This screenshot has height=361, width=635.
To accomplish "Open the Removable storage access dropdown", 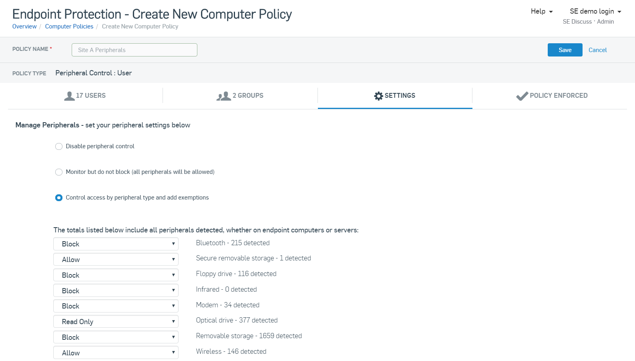I will tap(116, 337).
